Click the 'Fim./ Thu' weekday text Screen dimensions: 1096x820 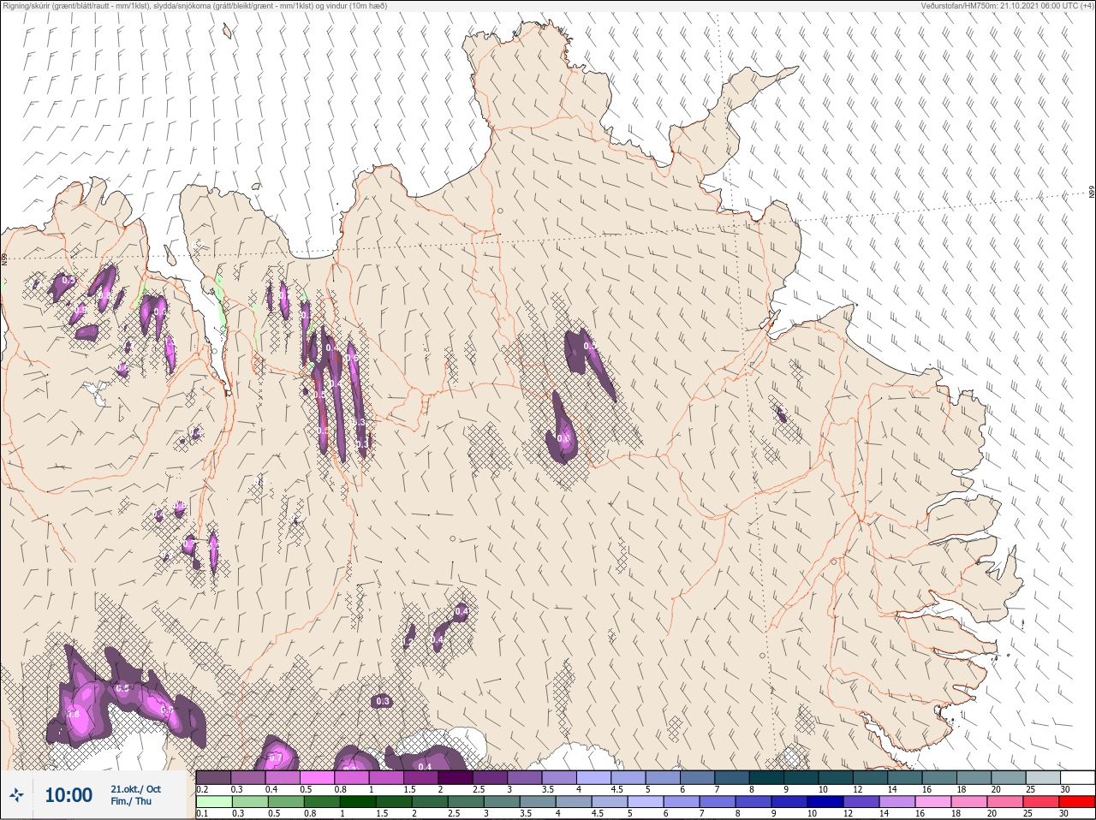click(131, 801)
